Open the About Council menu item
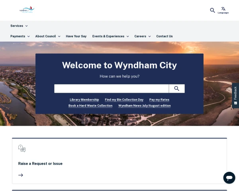Image resolution: width=239 pixels, height=191 pixels. tap(45, 36)
